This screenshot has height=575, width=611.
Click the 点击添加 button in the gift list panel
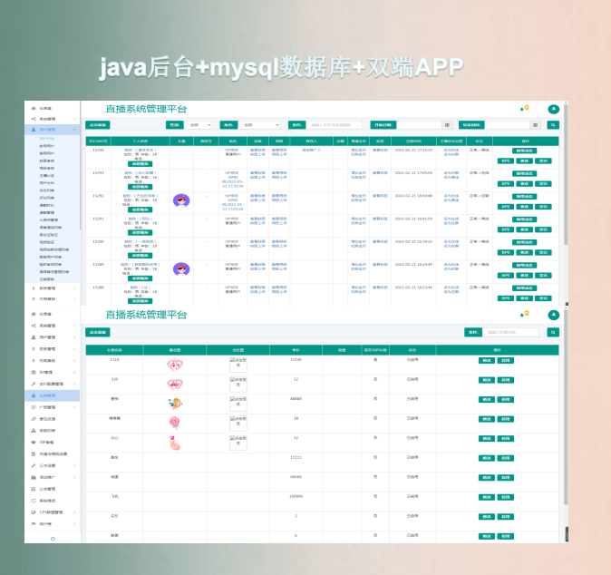pyautogui.click(x=98, y=333)
